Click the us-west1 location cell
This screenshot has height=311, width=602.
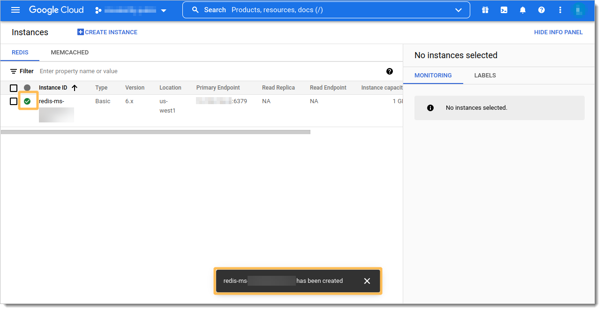point(167,106)
